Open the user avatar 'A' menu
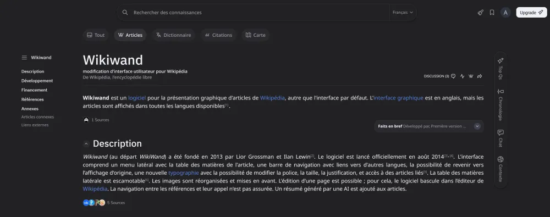The image size is (550, 217). (x=505, y=13)
